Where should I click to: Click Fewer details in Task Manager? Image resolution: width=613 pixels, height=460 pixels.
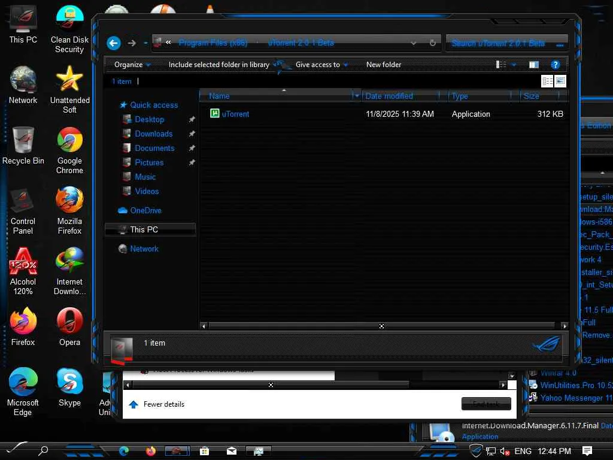tap(156, 404)
